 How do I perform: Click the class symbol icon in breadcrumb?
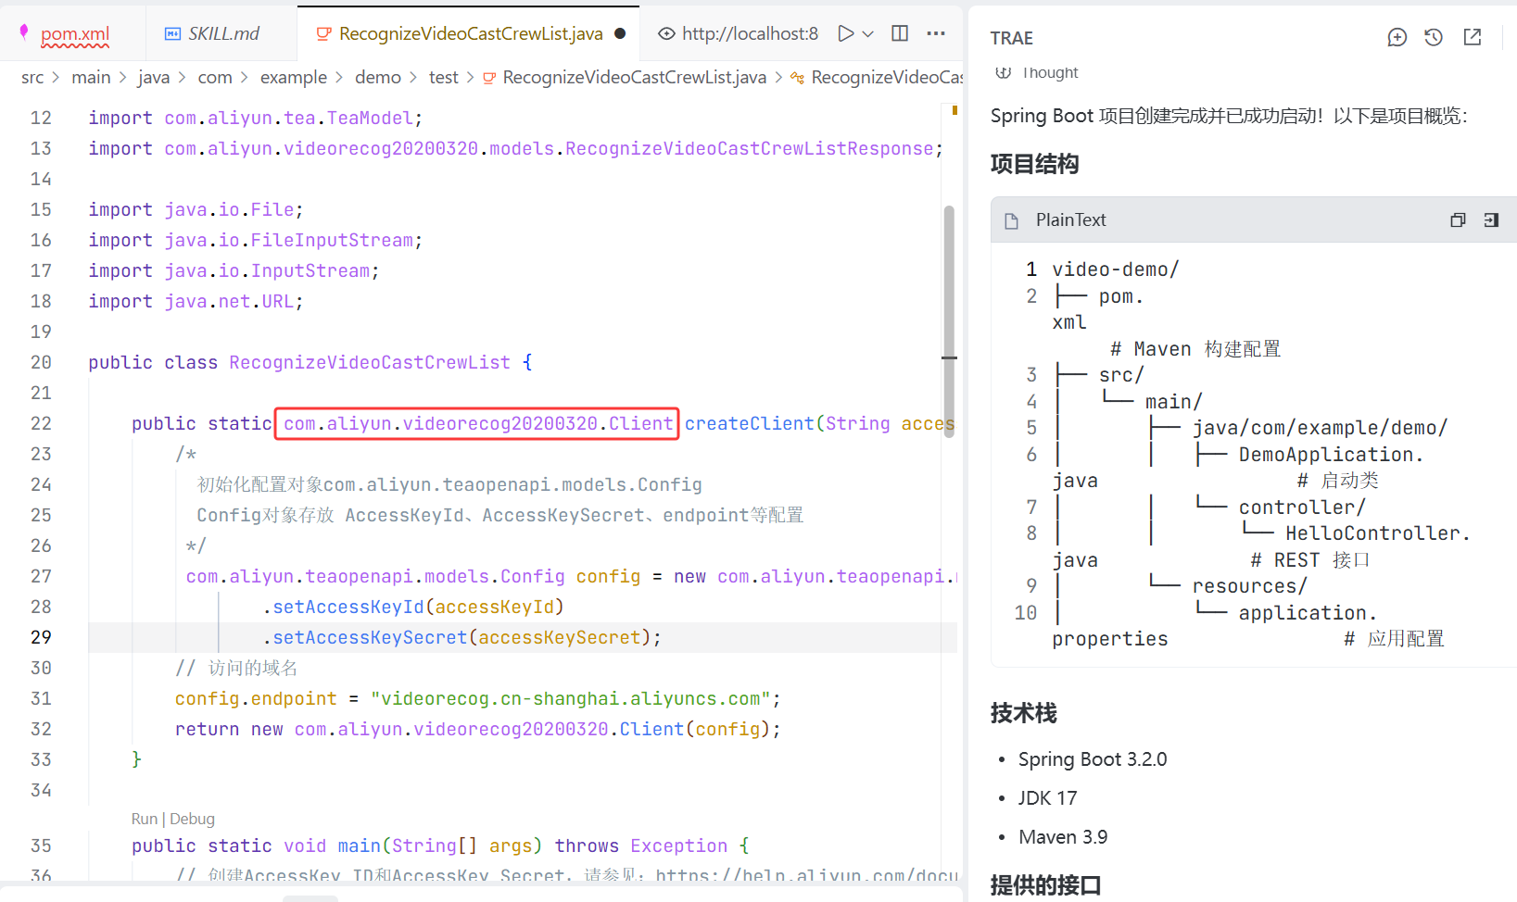coord(797,78)
